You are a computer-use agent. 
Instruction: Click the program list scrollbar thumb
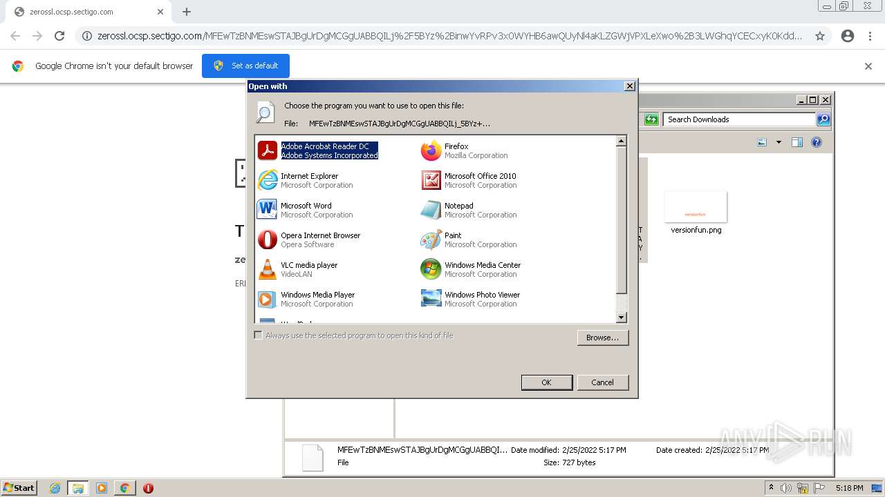(621, 220)
